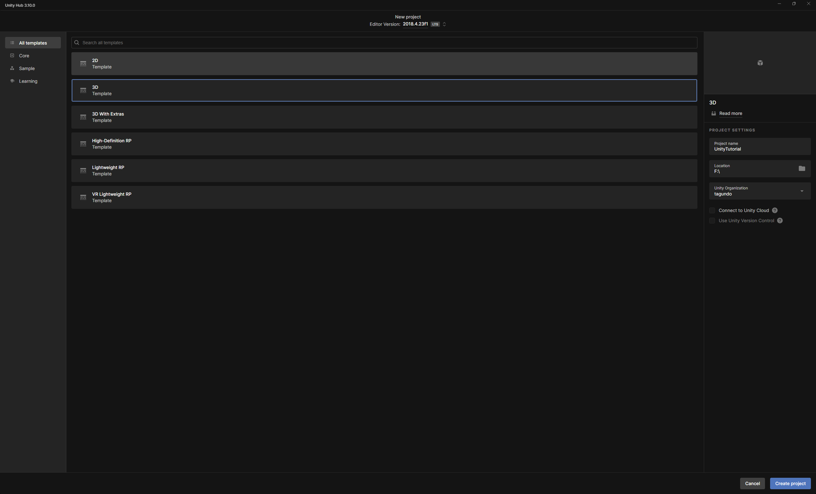Select the All templates category
The height and width of the screenshot is (494, 816).
[33, 43]
